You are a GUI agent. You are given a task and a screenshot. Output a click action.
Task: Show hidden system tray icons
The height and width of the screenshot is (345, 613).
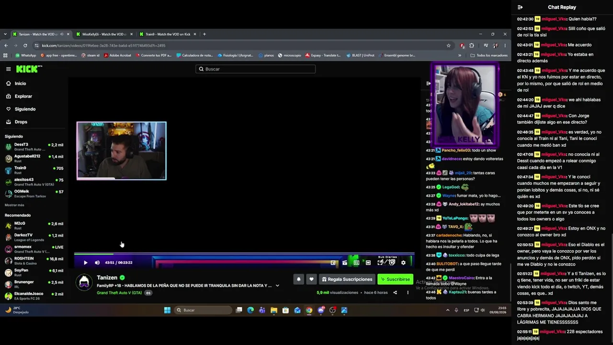pyautogui.click(x=448, y=310)
